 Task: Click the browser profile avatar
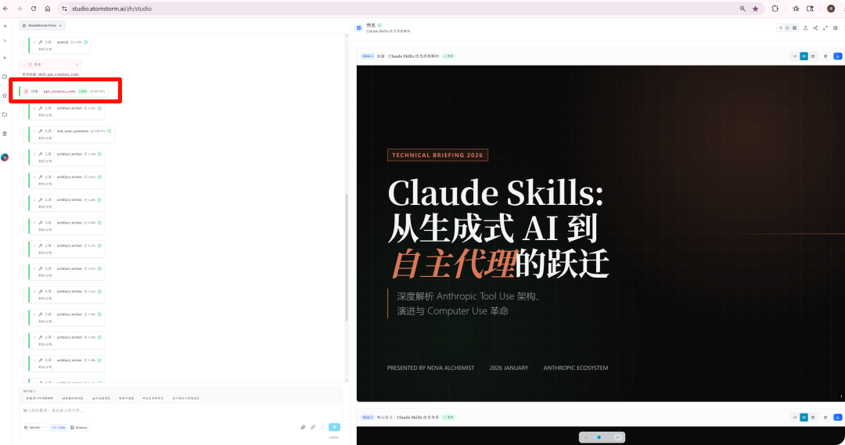(831, 9)
